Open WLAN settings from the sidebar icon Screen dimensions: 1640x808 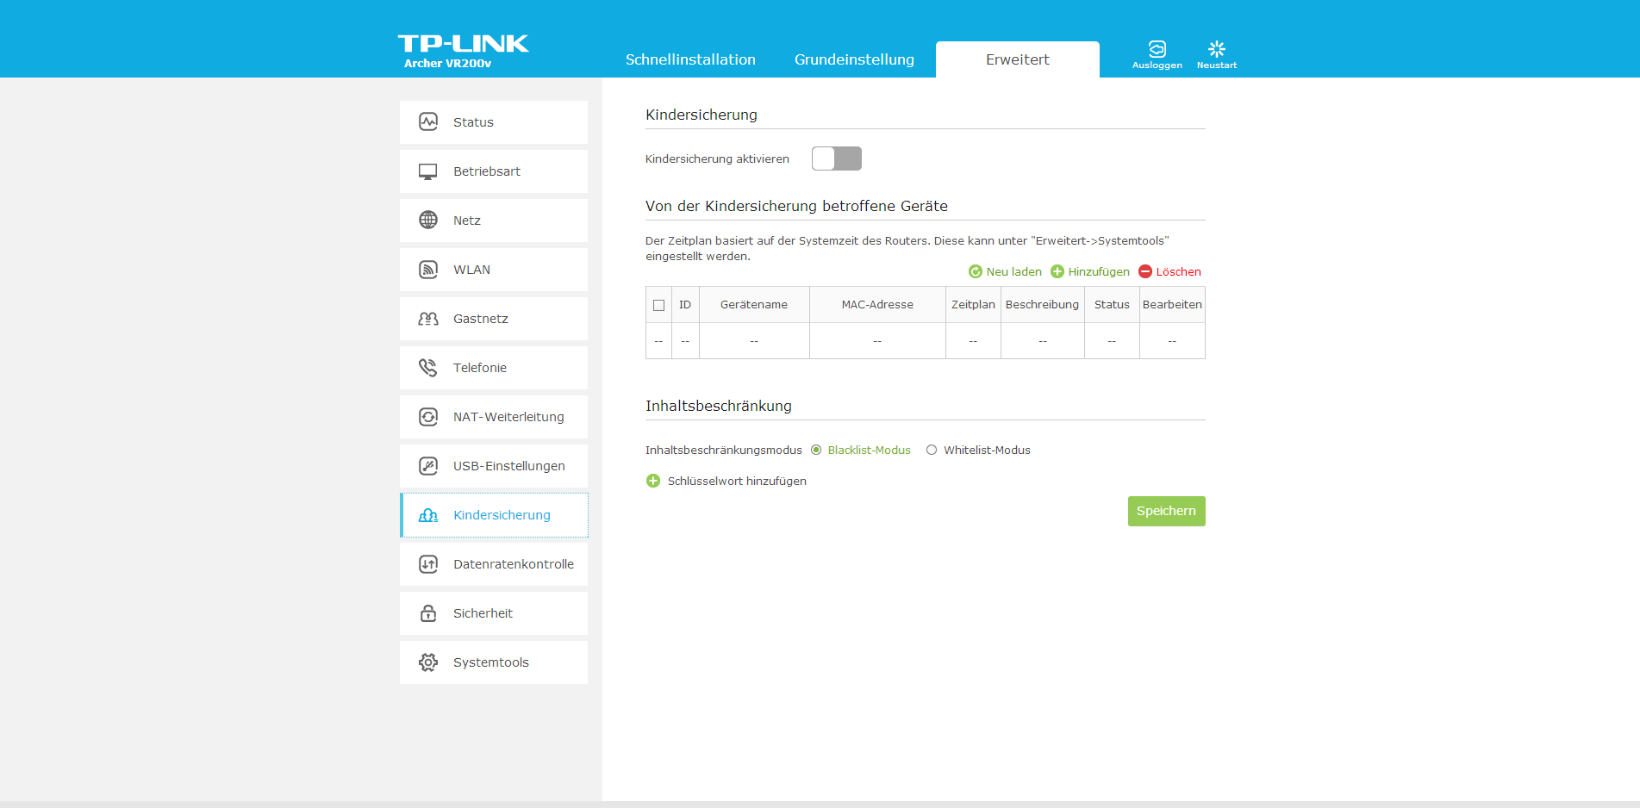428,270
